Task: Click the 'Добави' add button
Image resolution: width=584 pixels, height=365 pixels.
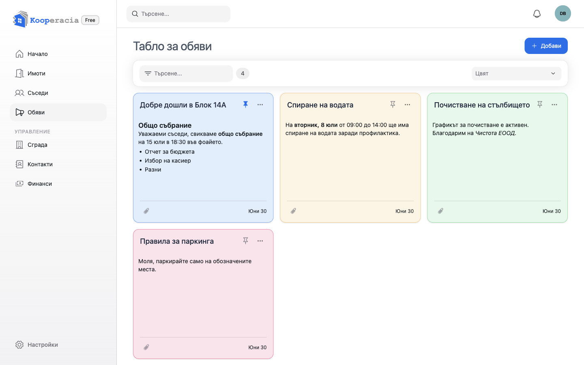Action: click(546, 46)
